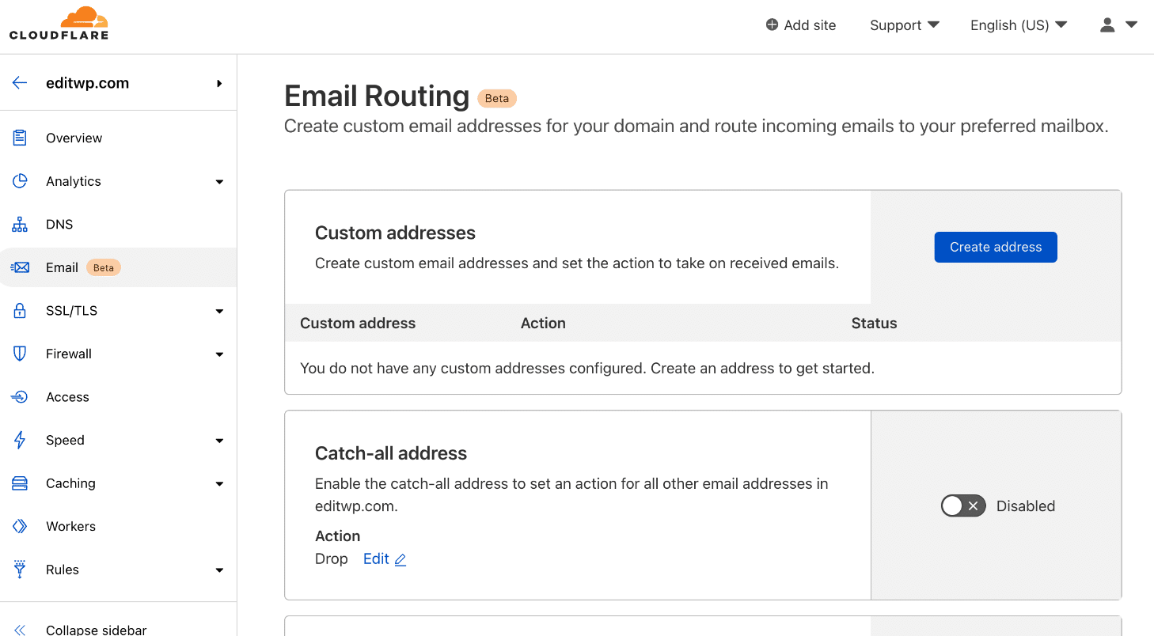Viewport: 1154px width, 636px height.
Task: Go to the Email menu item
Action: click(63, 267)
